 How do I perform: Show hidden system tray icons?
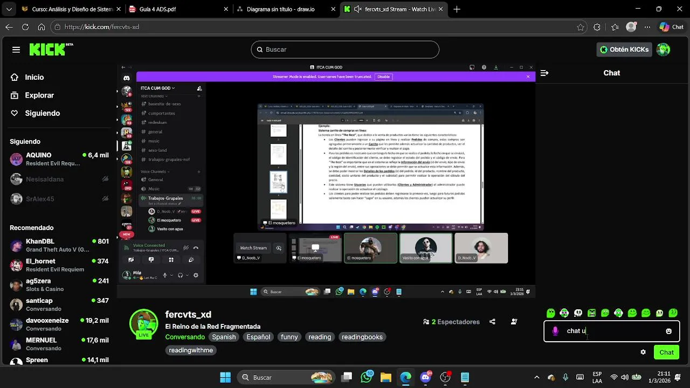(536, 377)
